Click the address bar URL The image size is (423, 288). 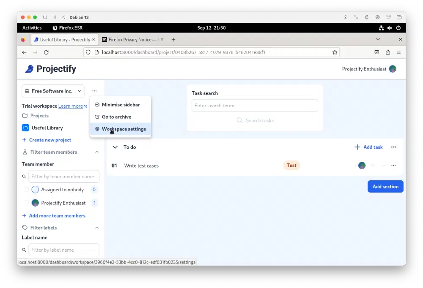pos(184,52)
